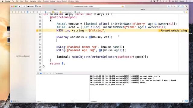Toggle the variables view pane button
193x108 pixels.
(x=186, y=101)
